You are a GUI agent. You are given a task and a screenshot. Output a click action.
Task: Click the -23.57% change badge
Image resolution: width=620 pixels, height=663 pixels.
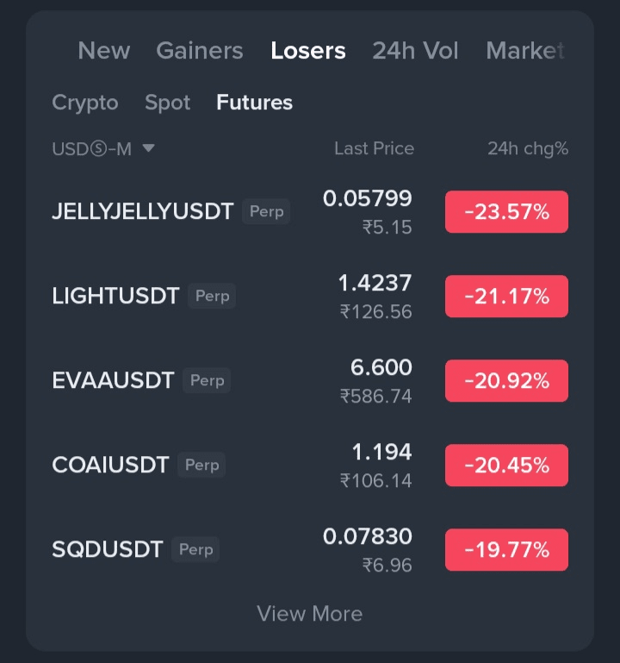coord(506,212)
